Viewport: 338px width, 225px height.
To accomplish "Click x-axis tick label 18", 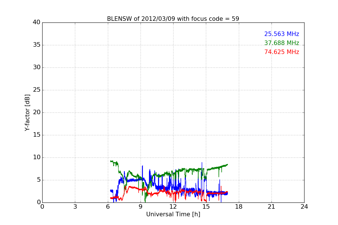I will (239, 207).
